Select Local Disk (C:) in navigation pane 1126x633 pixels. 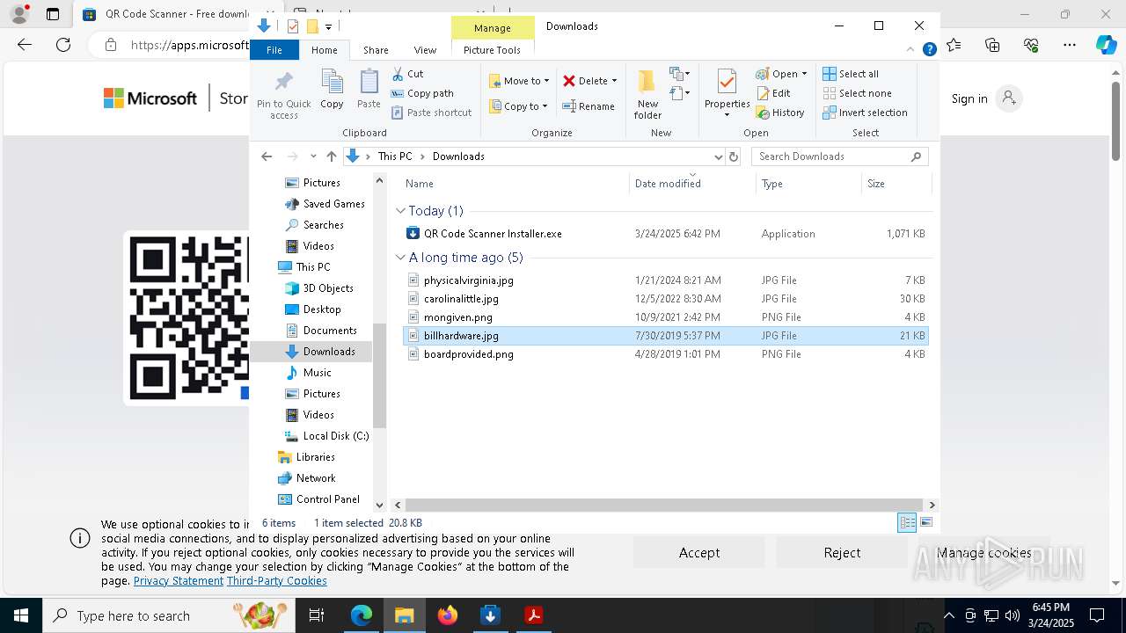pyautogui.click(x=335, y=436)
